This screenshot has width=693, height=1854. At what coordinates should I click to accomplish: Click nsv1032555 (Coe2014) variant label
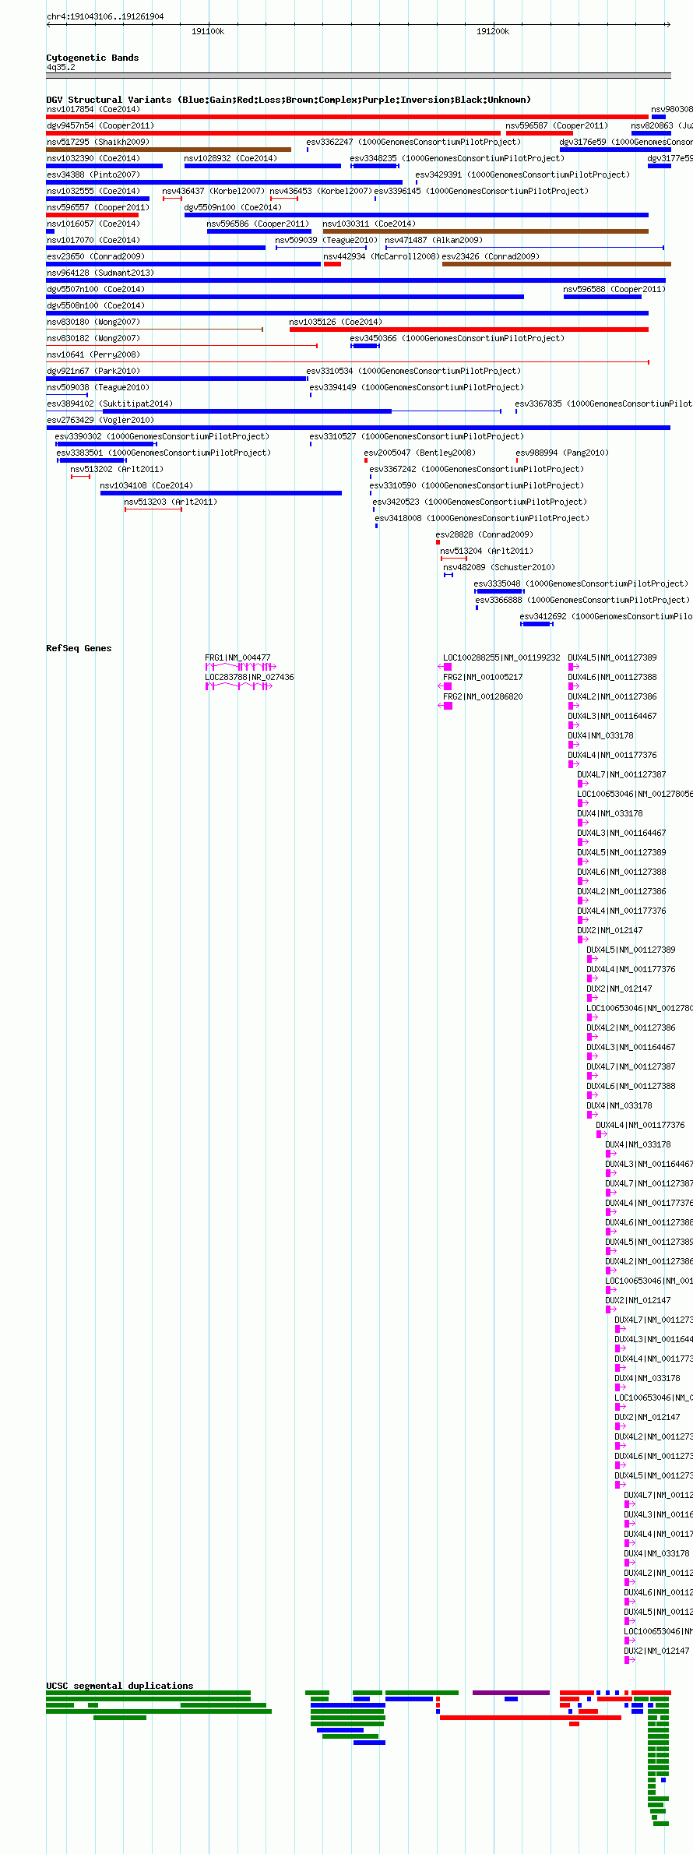[x=93, y=191]
